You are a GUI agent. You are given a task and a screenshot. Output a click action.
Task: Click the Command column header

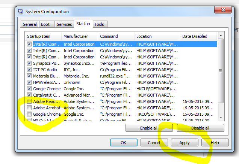116,36
